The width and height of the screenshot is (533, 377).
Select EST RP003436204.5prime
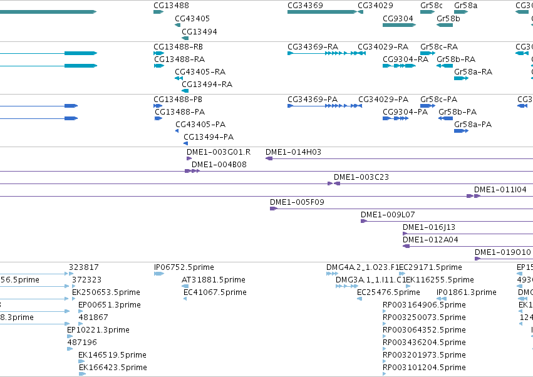tap(385, 349)
